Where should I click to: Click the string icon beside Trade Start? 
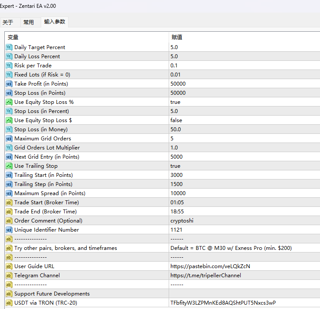(x=9, y=202)
